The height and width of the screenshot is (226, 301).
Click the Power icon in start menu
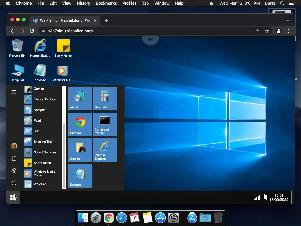click(x=14, y=182)
